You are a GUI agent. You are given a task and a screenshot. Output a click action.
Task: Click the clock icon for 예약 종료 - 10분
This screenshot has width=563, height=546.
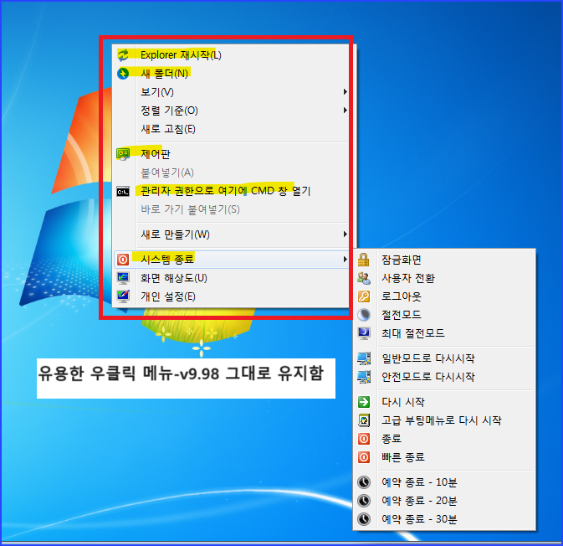[364, 482]
